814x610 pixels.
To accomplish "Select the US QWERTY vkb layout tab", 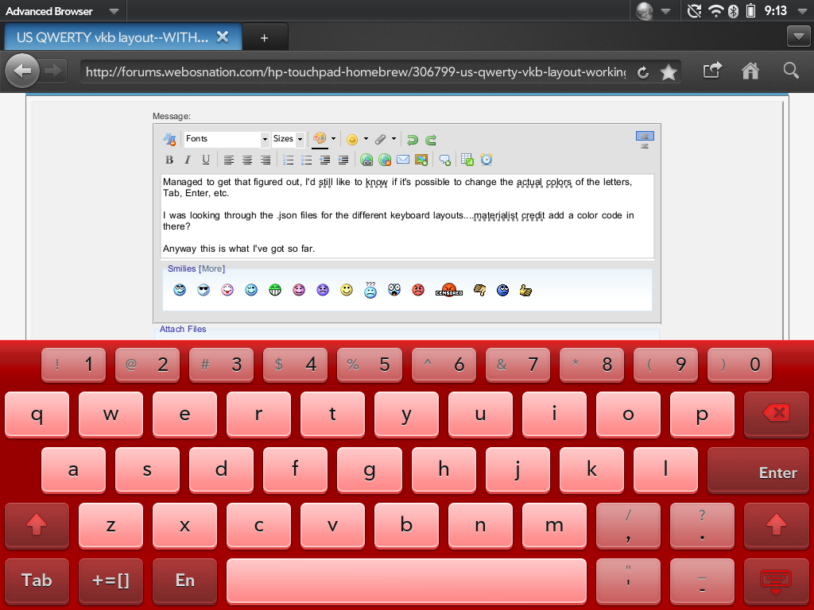I will (x=113, y=37).
